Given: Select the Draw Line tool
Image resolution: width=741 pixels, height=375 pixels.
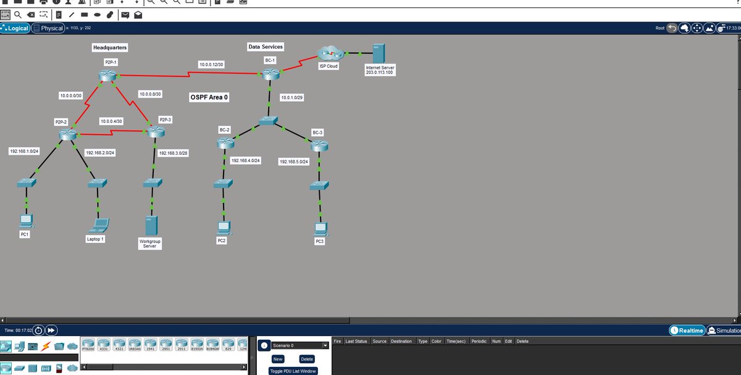Looking at the screenshot, I should coord(73,14).
